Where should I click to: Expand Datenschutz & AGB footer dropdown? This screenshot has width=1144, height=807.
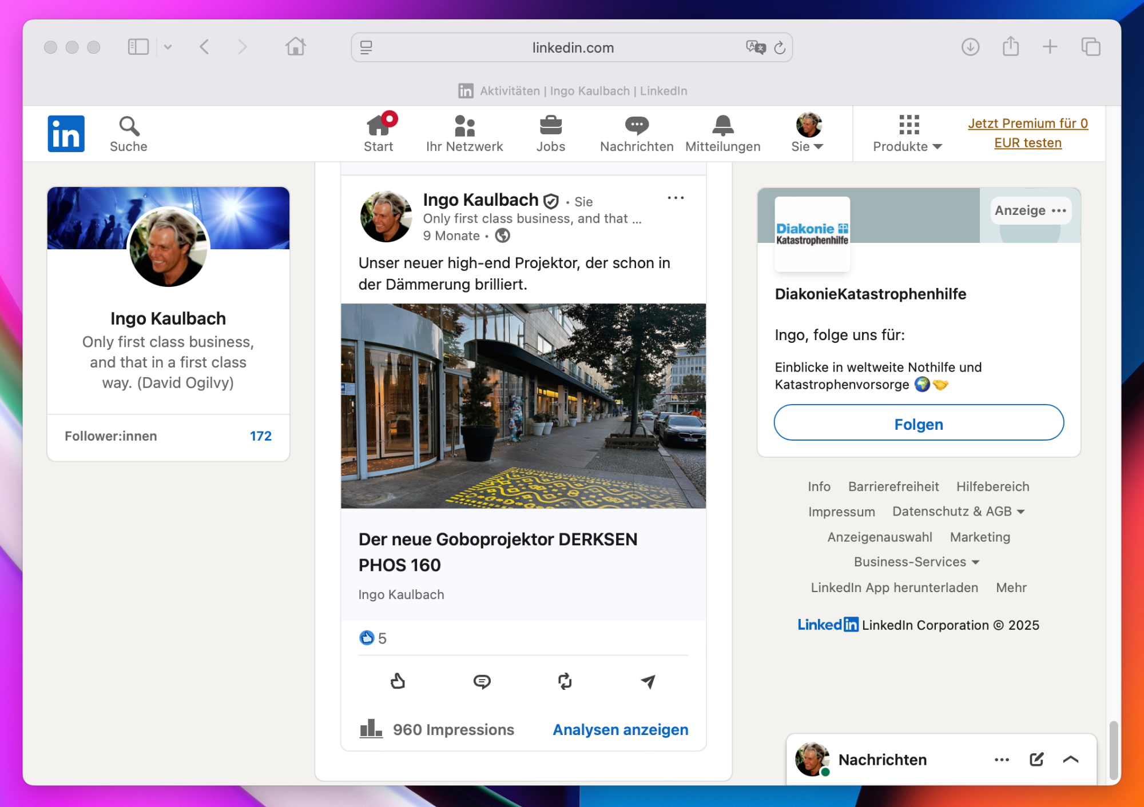(958, 512)
